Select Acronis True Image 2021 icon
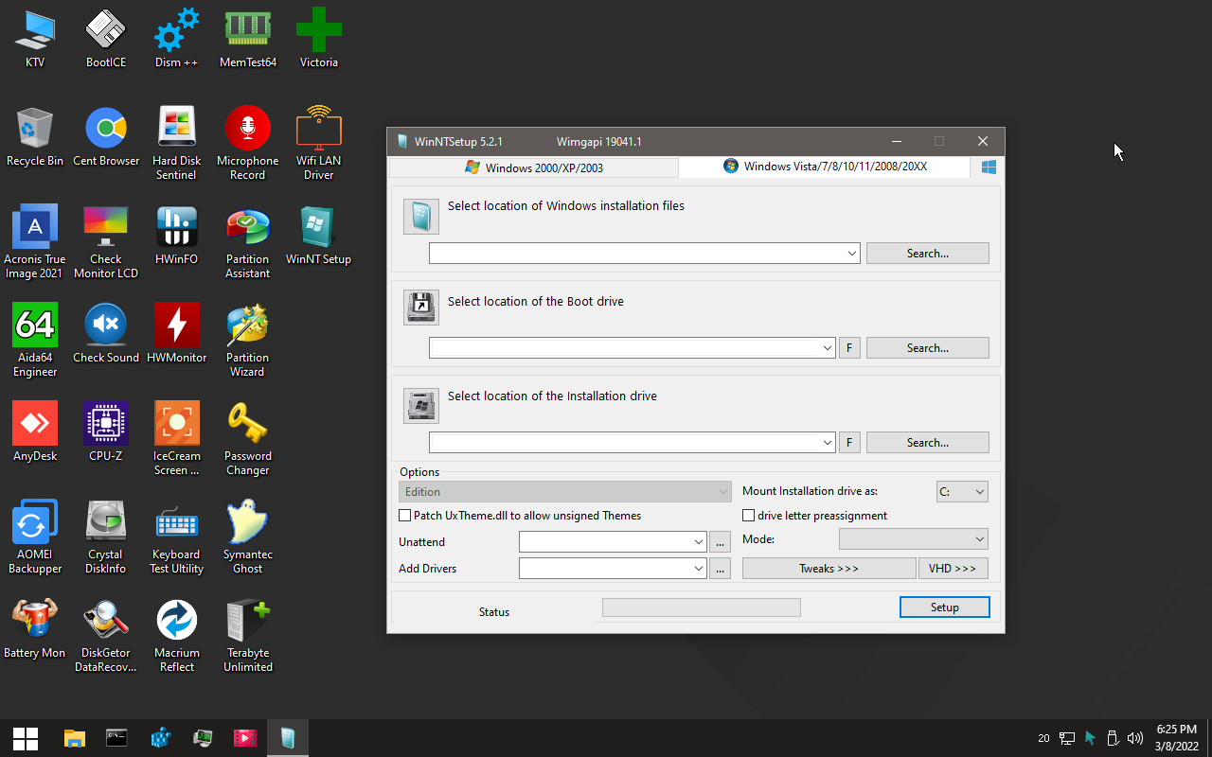Image resolution: width=1212 pixels, height=757 pixels. pyautogui.click(x=35, y=241)
